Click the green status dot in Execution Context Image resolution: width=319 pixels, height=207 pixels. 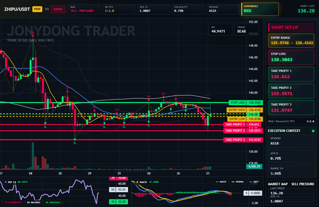click(x=313, y=131)
